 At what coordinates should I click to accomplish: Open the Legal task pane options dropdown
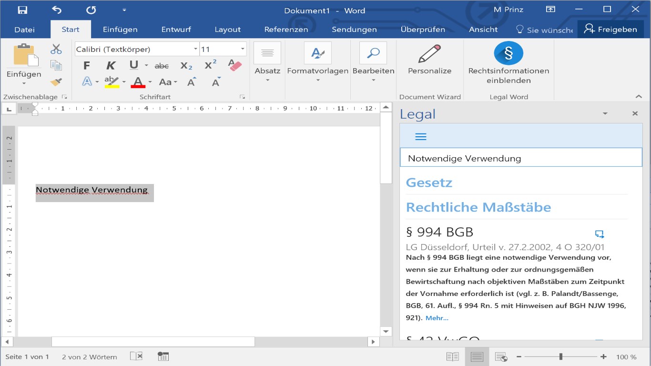(x=605, y=114)
